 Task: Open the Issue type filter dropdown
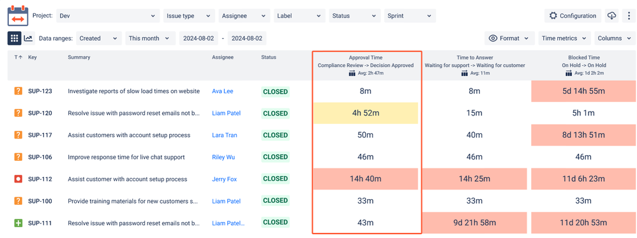pos(189,16)
